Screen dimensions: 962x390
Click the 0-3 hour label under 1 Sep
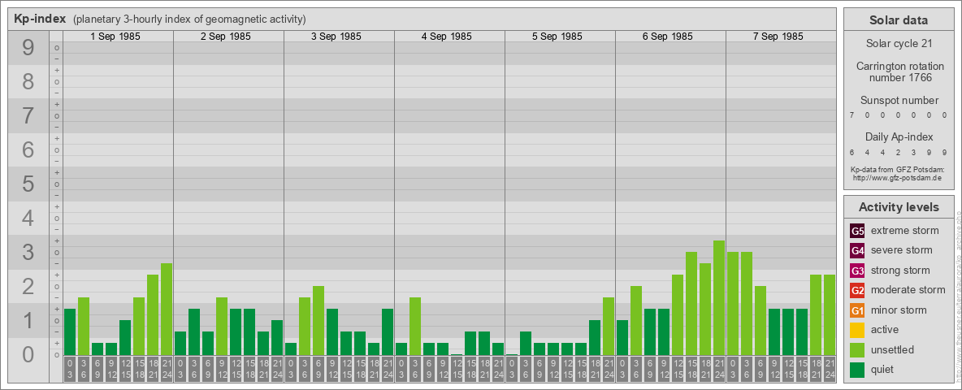click(x=70, y=370)
